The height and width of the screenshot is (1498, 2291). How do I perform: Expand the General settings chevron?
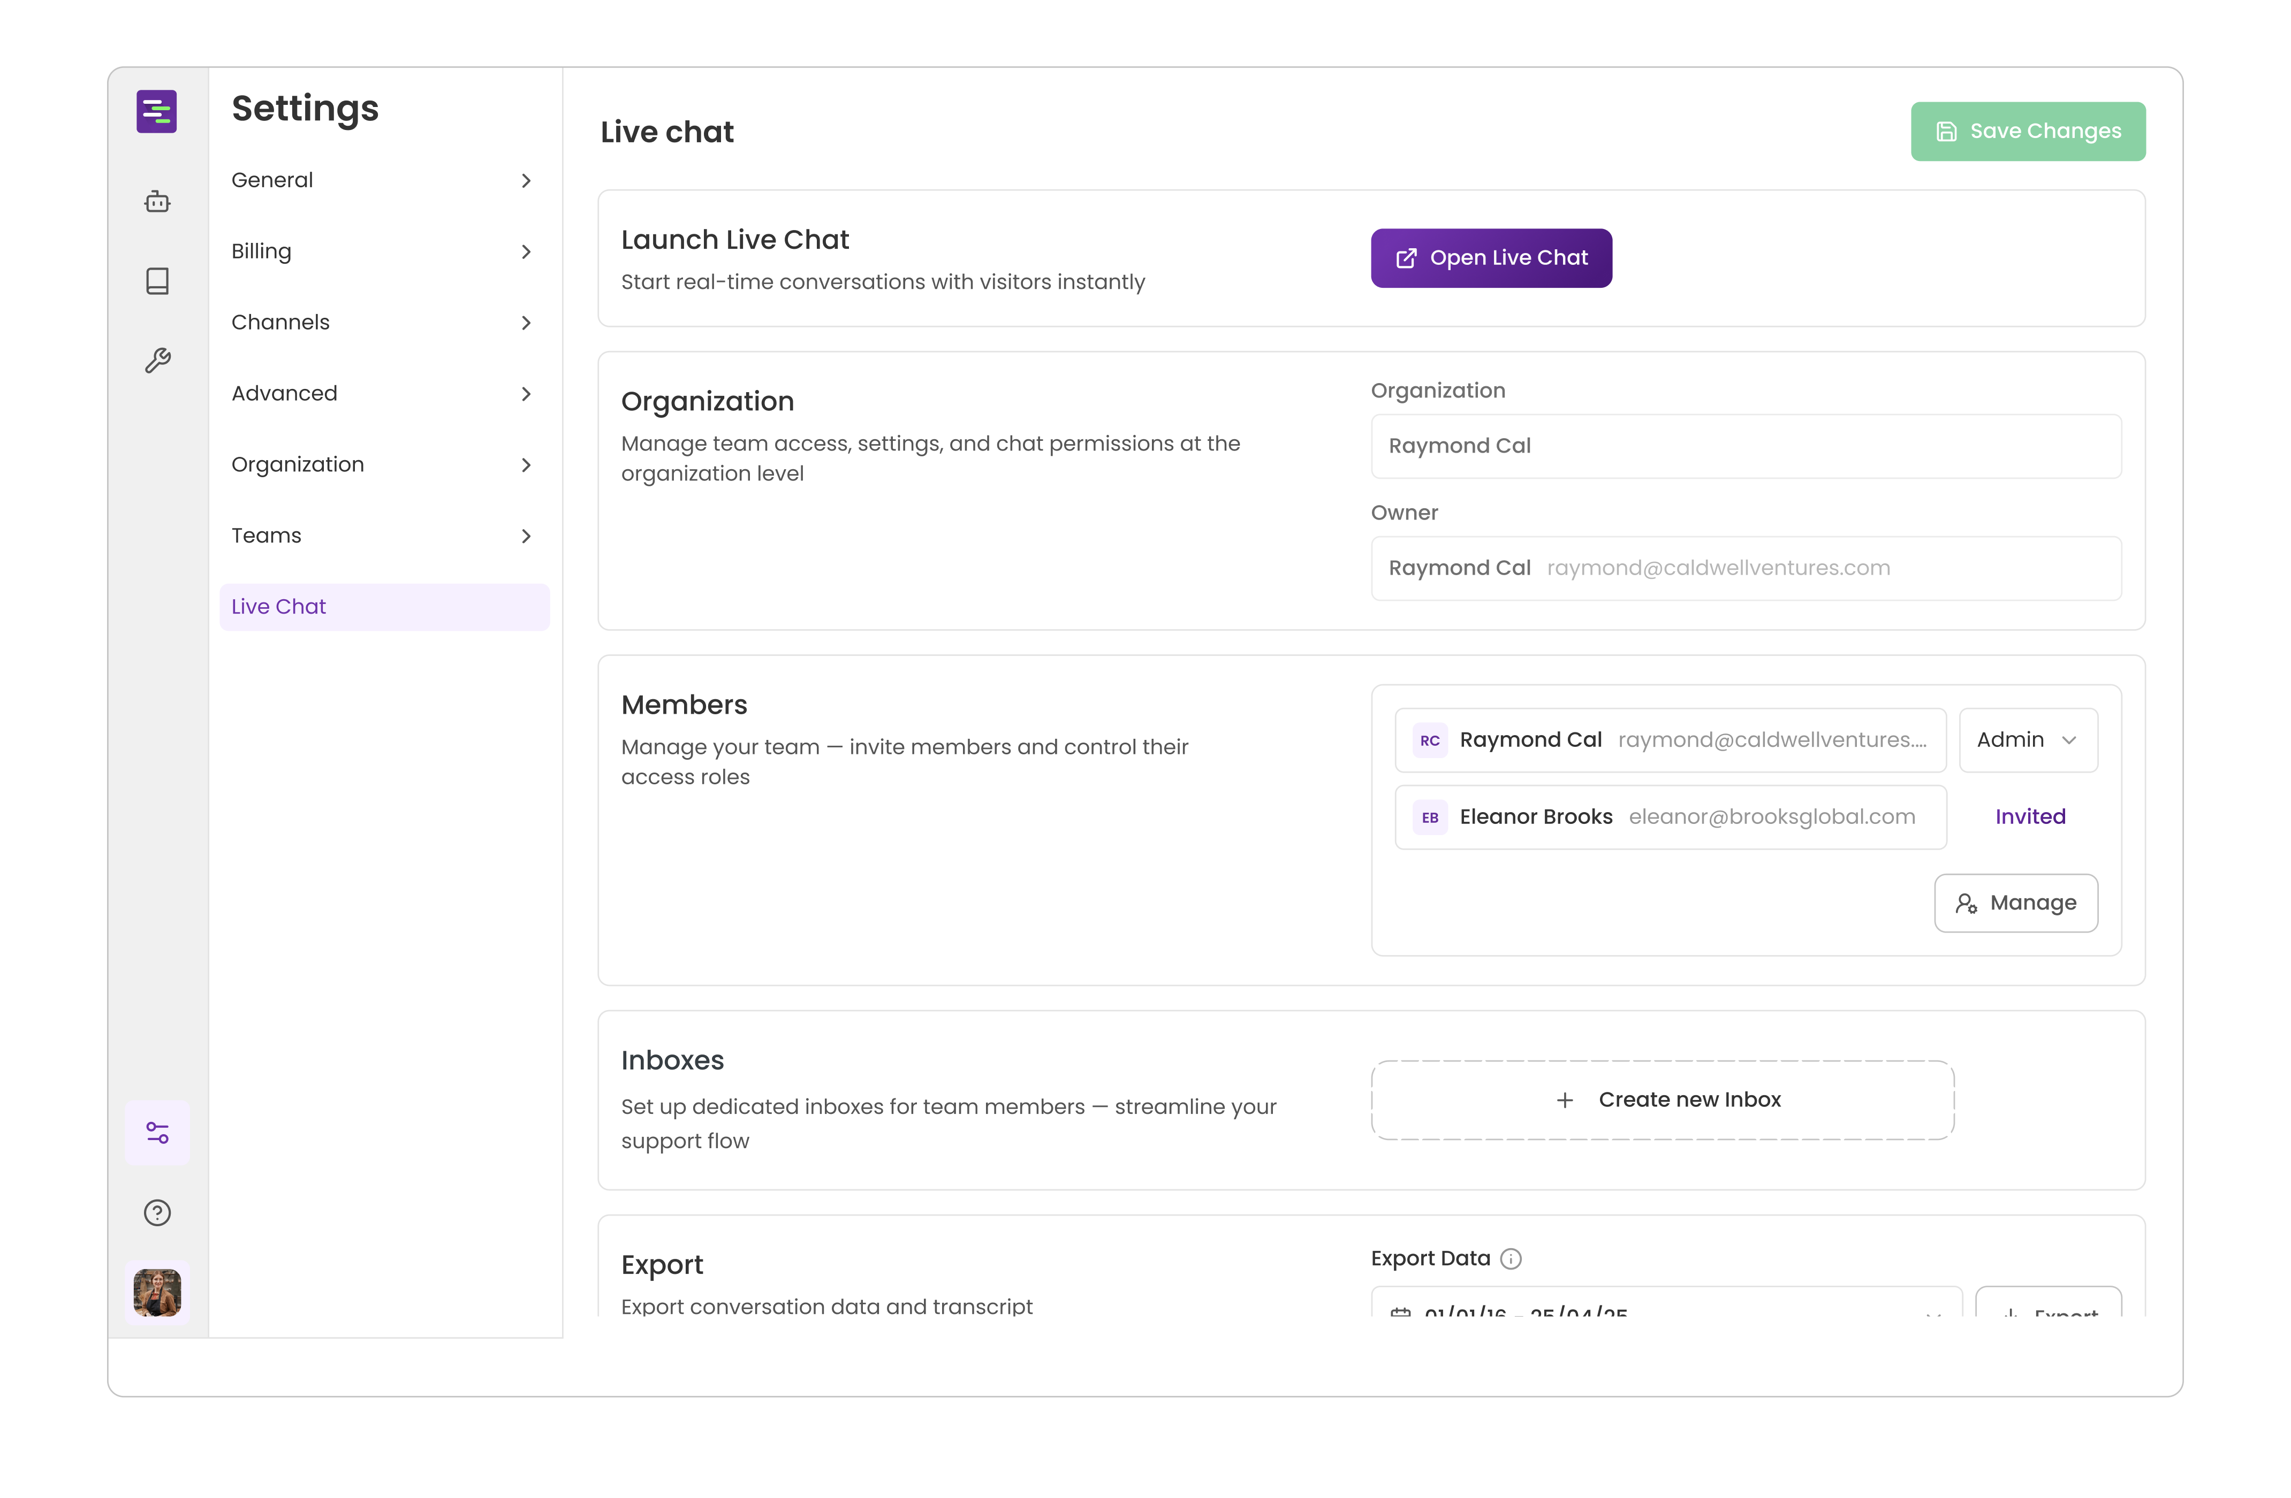pos(526,181)
